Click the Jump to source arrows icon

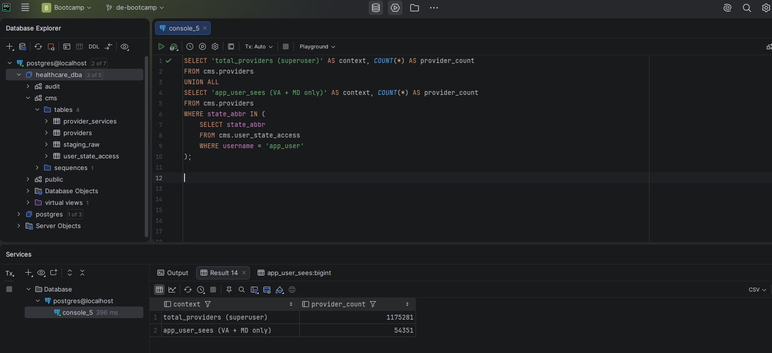[108, 46]
